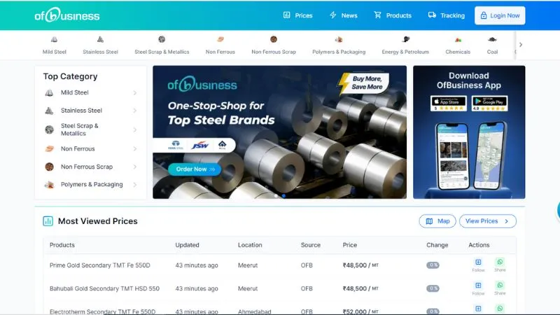This screenshot has width=560, height=315.
Task: Select Mild Steel category icon in top strip
Action: 55,39
